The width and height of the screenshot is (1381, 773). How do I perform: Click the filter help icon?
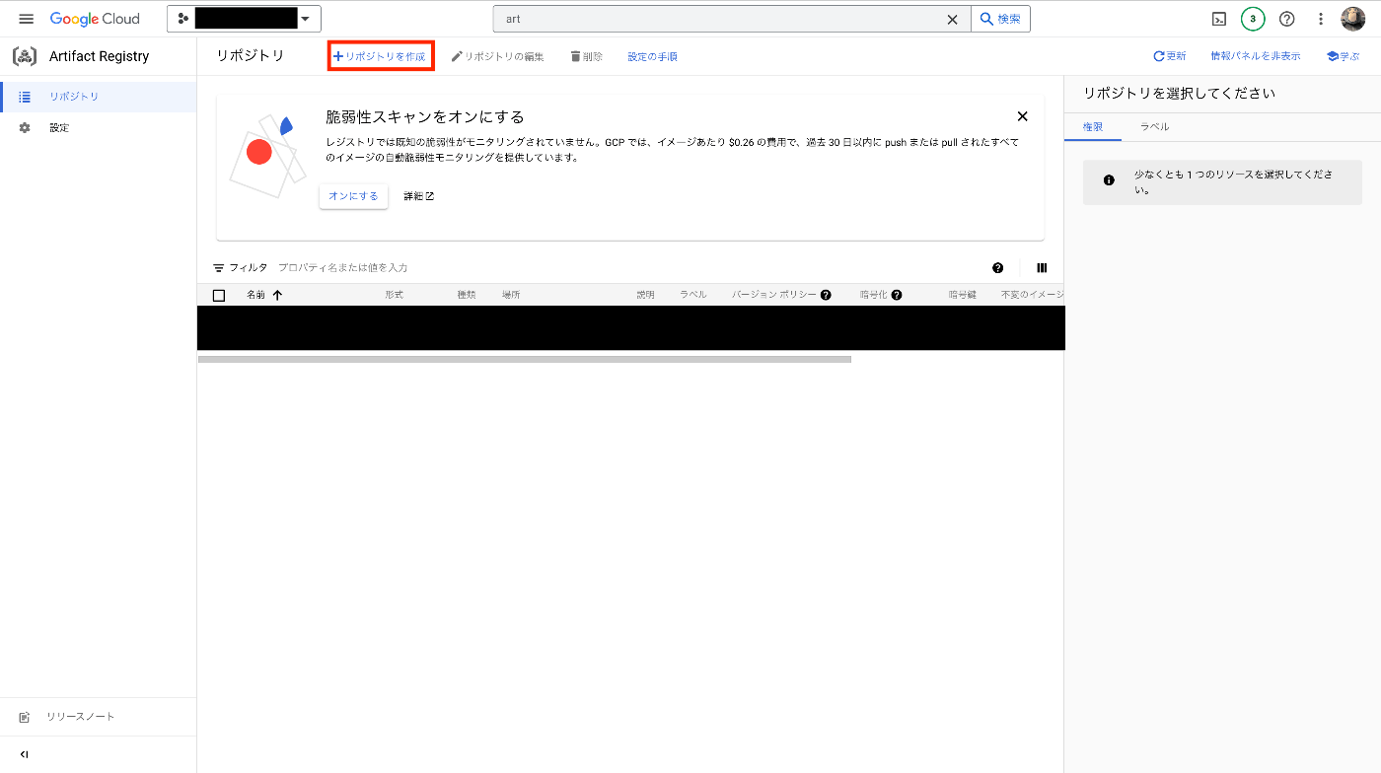pos(997,268)
